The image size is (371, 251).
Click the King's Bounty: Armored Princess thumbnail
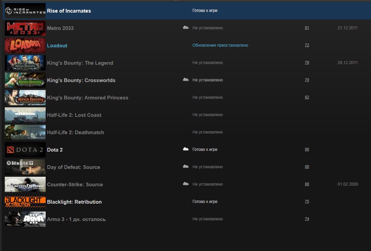pos(25,97)
